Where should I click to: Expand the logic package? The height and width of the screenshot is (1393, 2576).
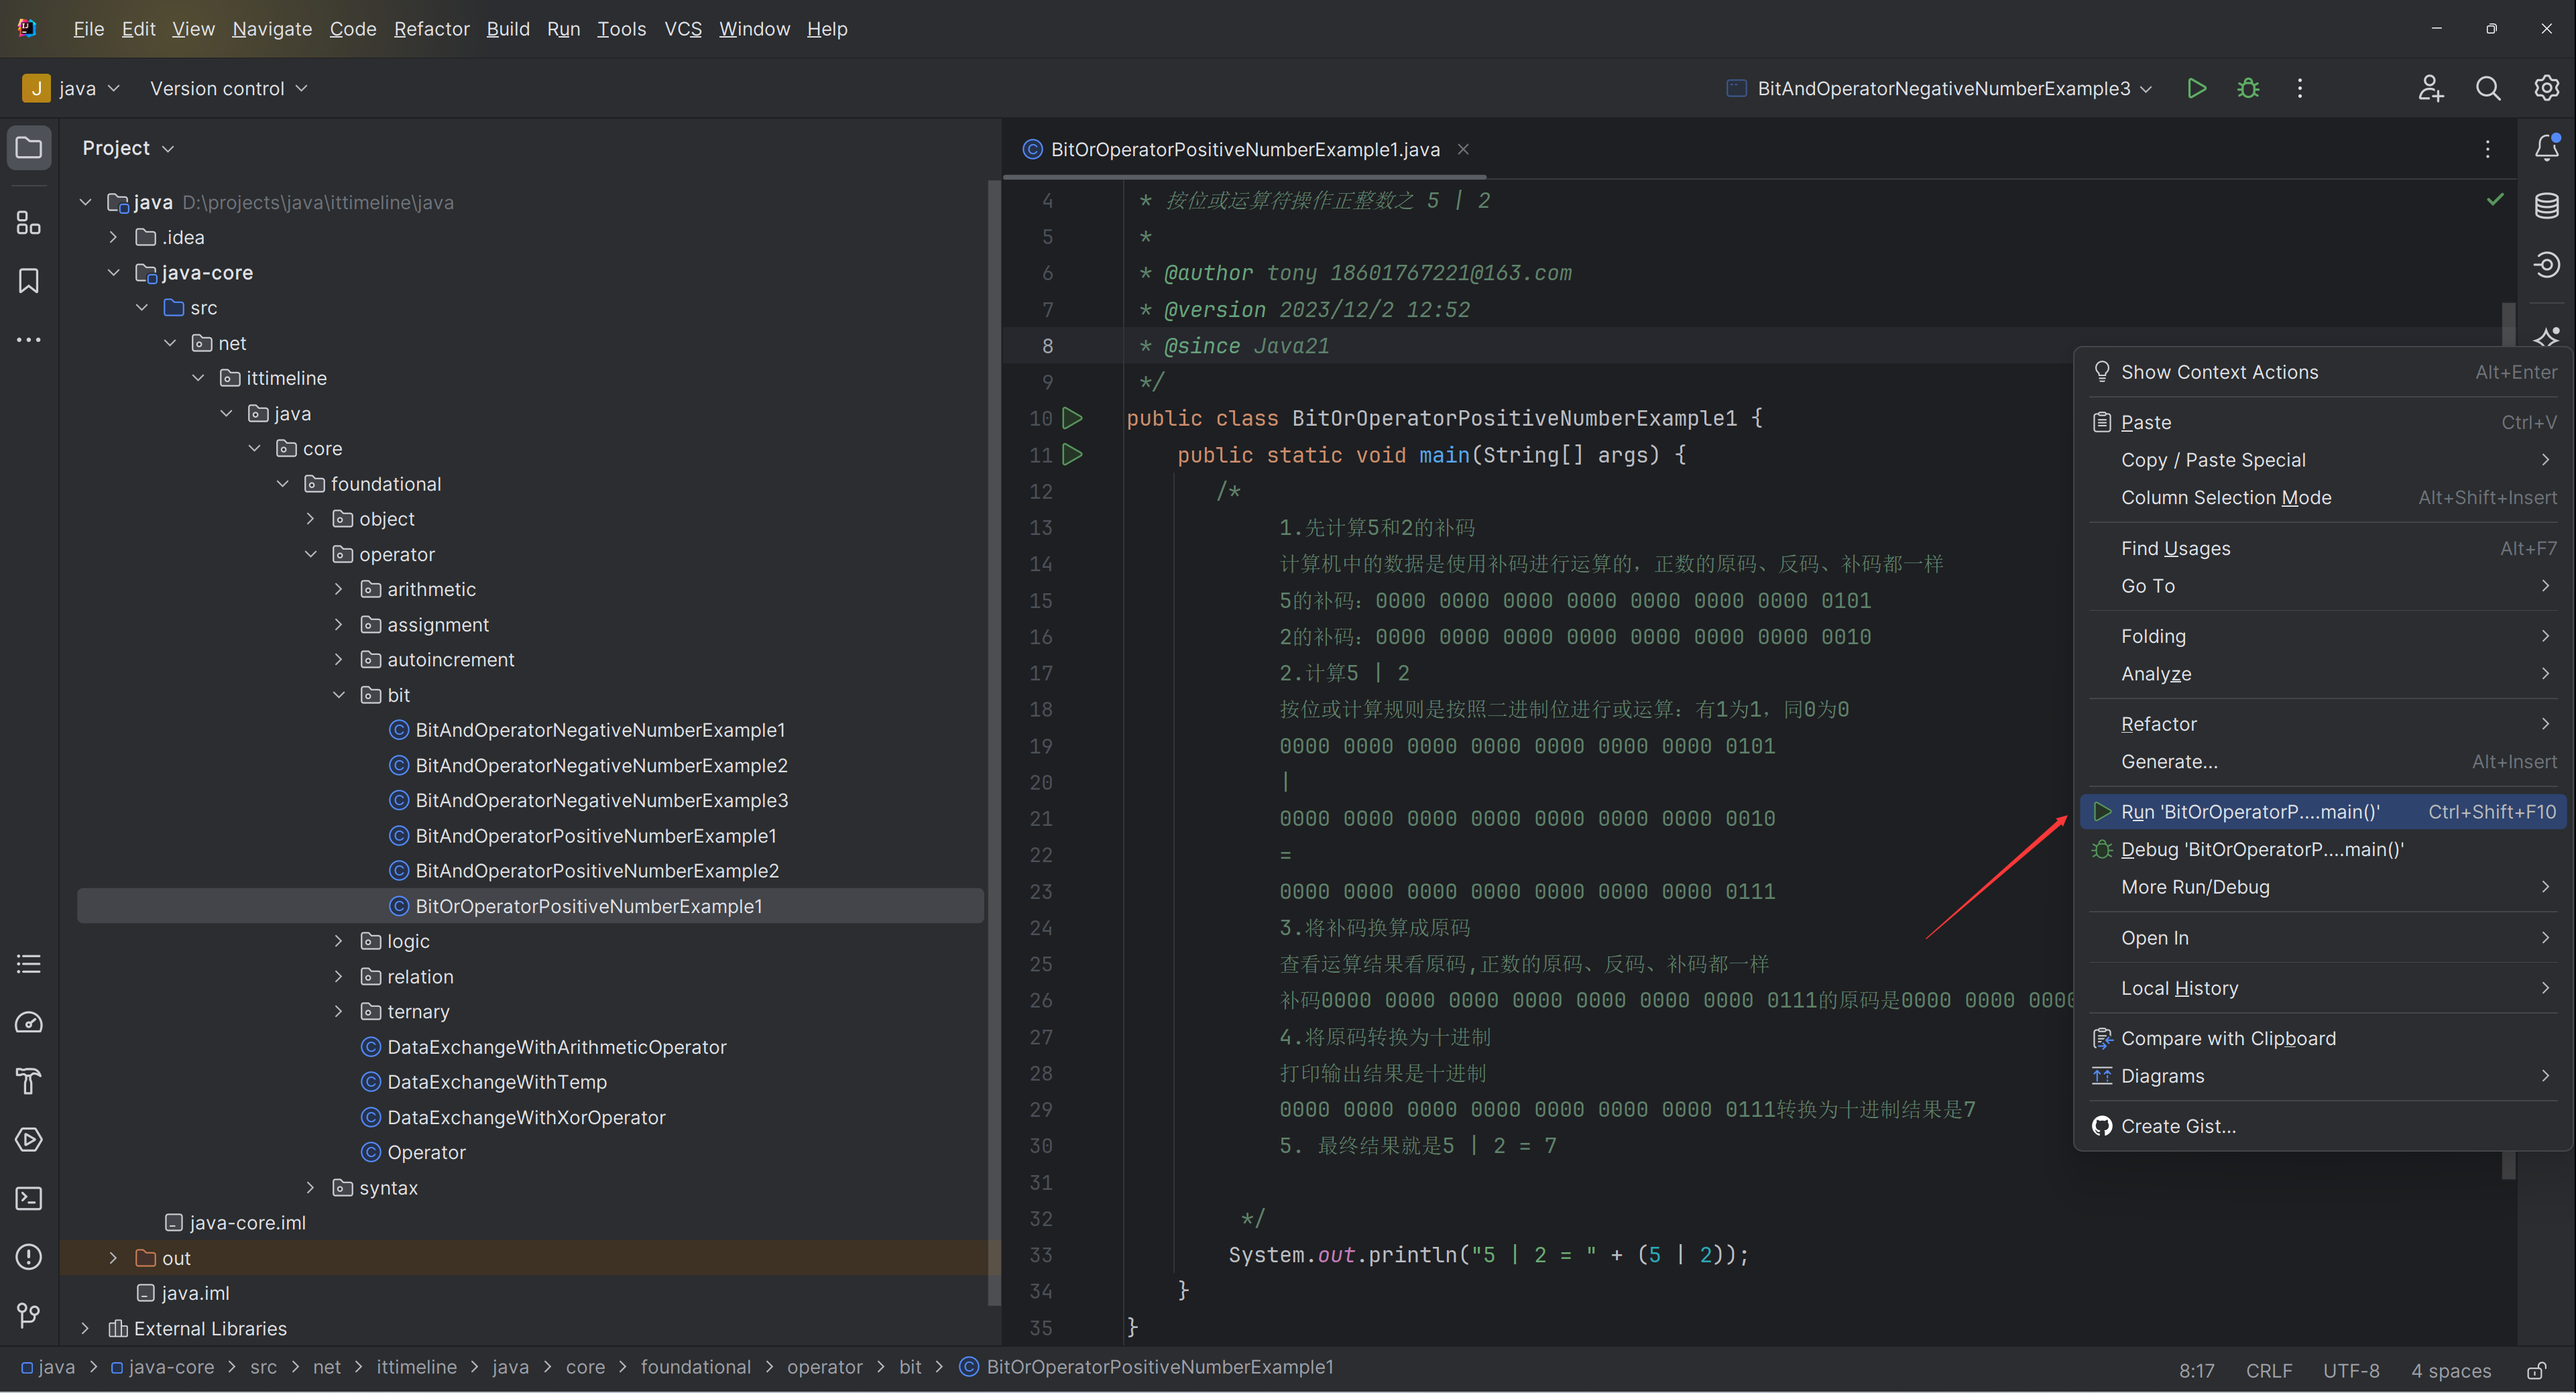pyautogui.click(x=338, y=941)
